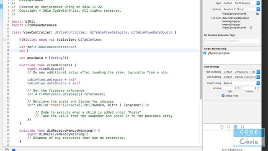This screenshot has width=268, height=151.
Task: Show the Object library circle icon
Action: click(x=235, y=127)
